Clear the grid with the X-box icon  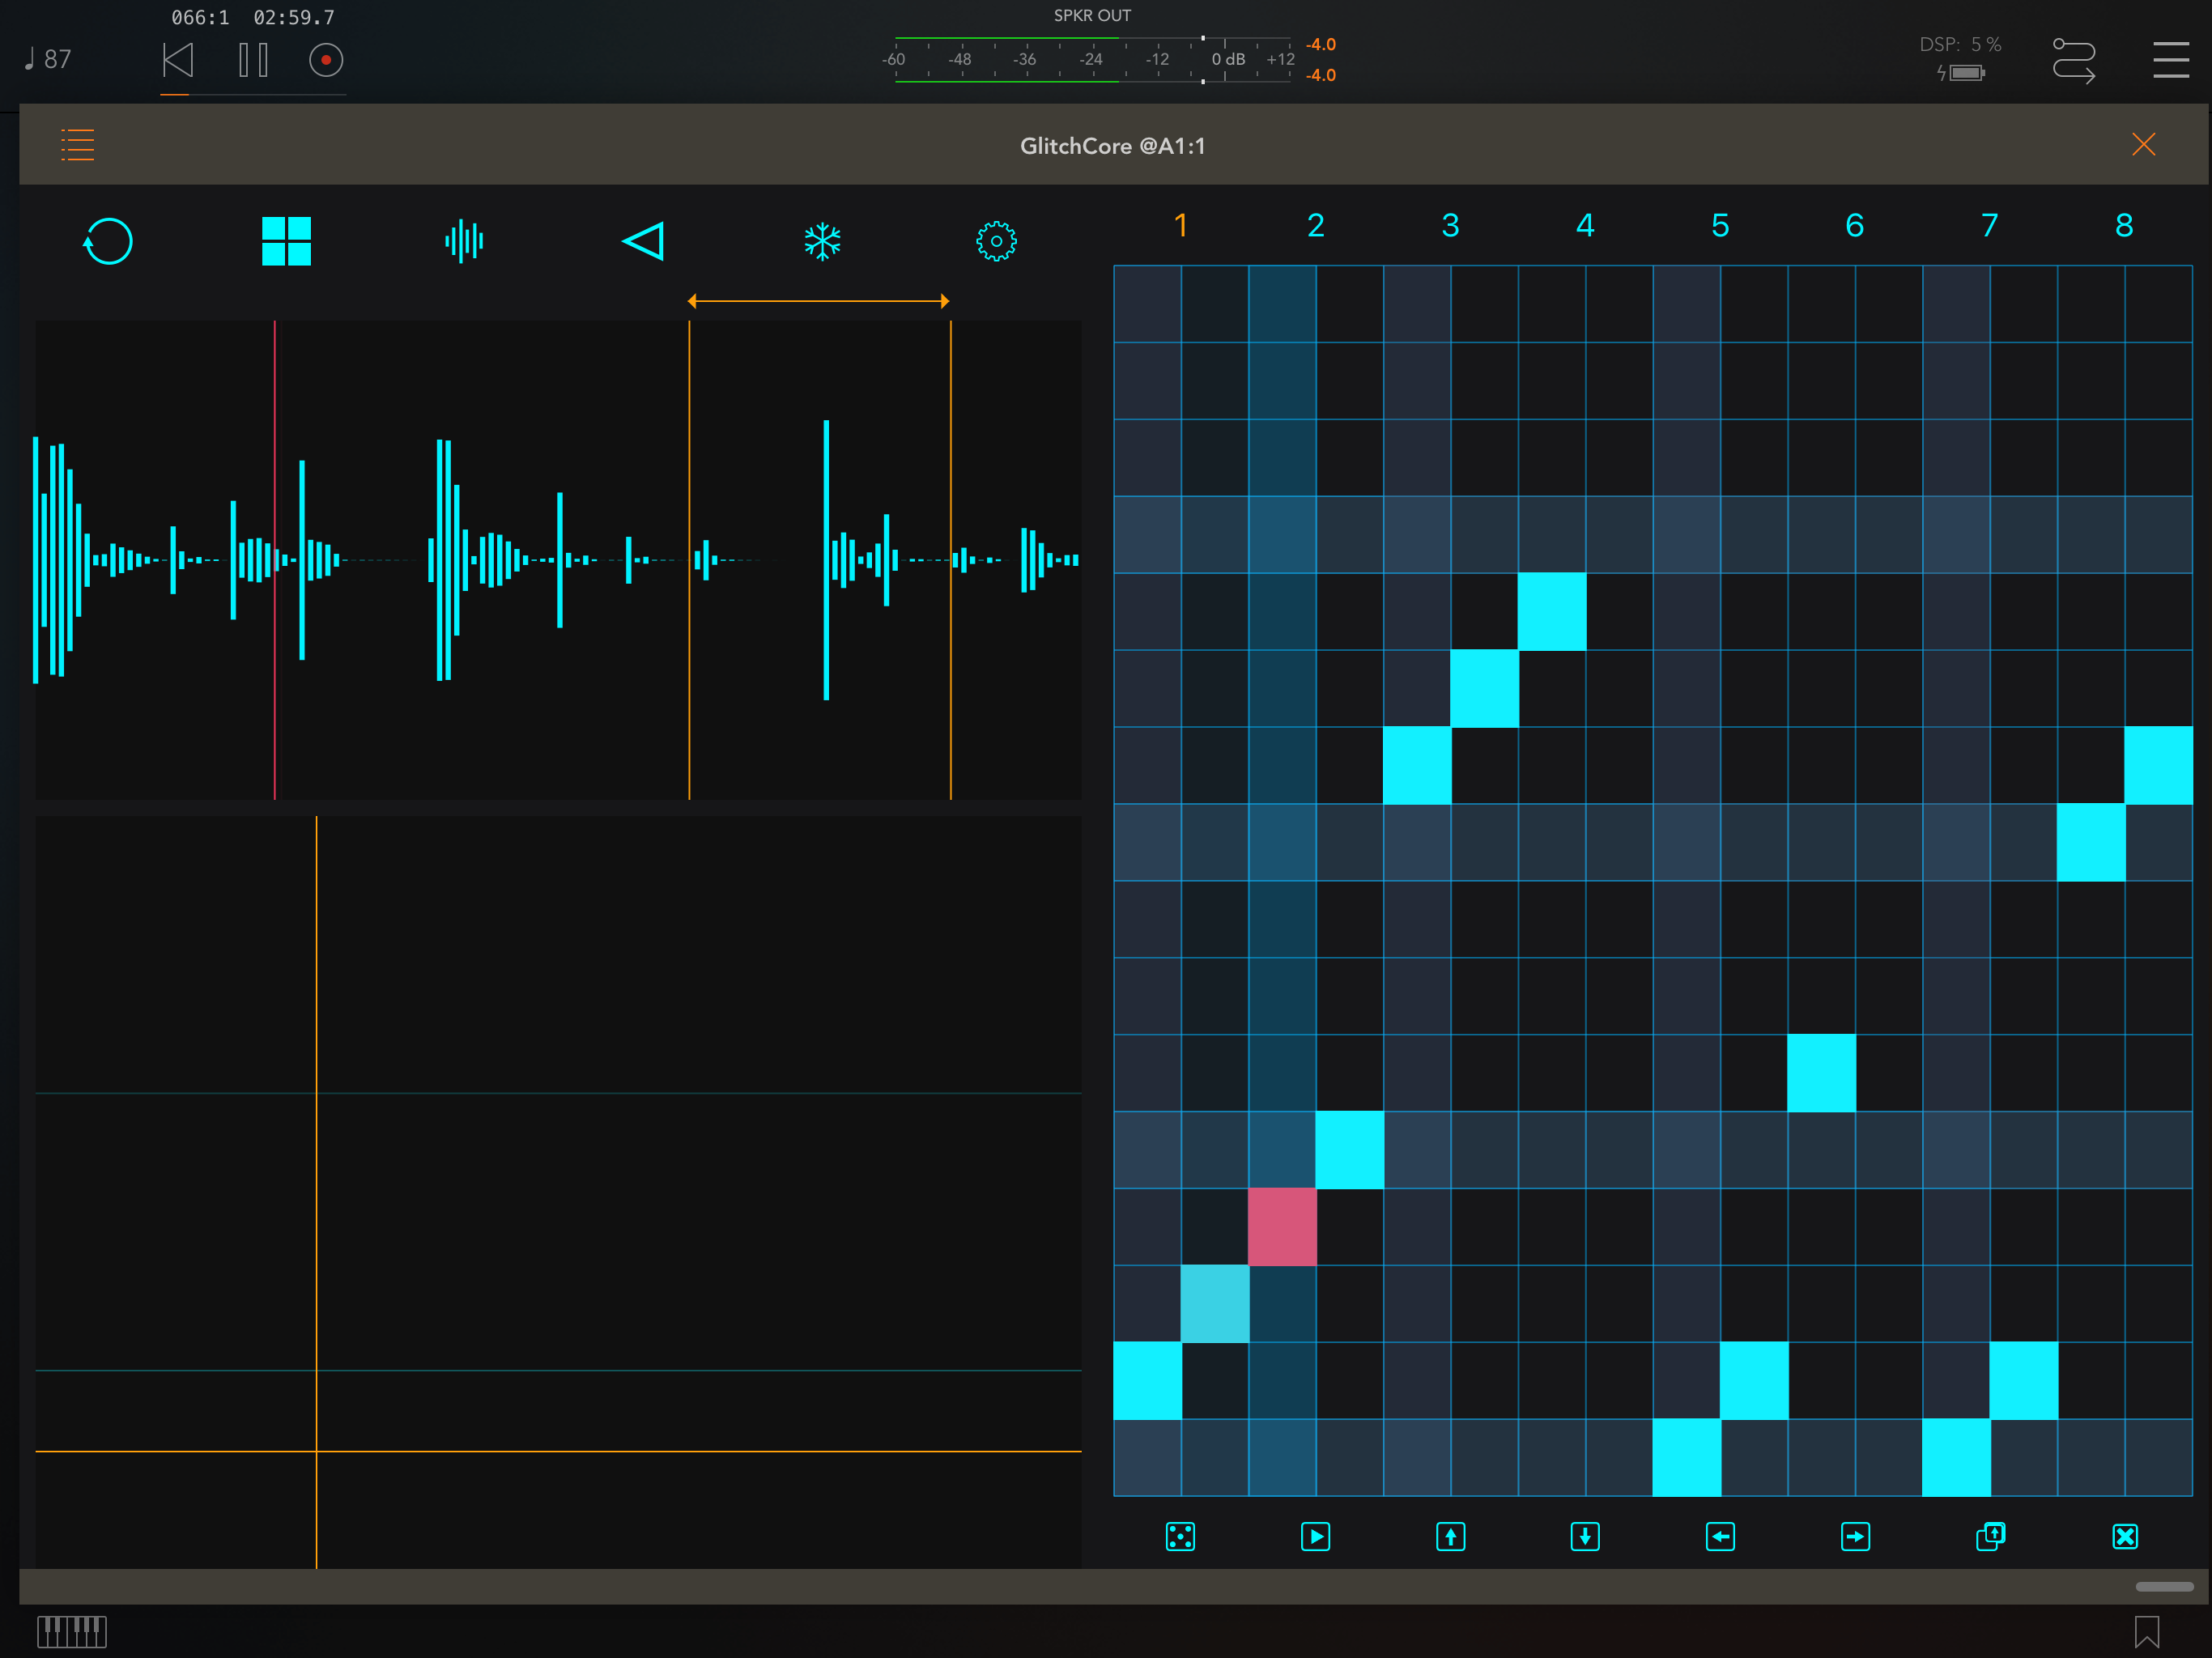(2125, 1536)
